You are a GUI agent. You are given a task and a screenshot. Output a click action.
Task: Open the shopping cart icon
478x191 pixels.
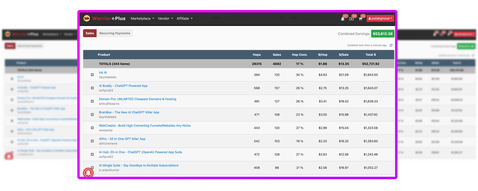tap(360, 19)
